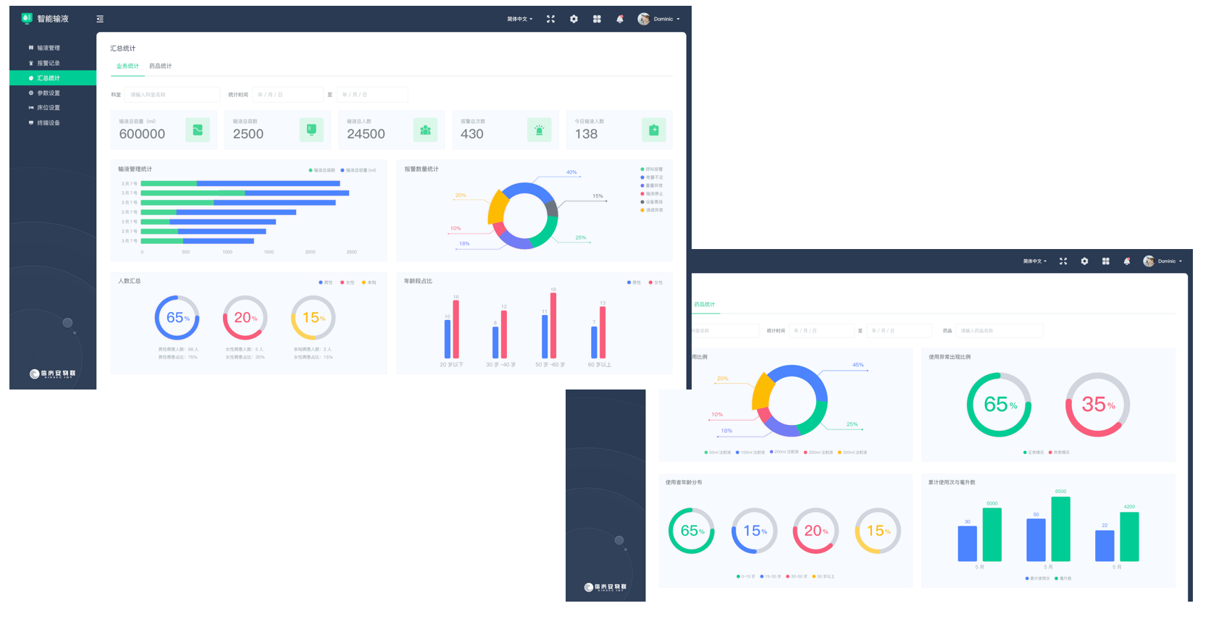Viewport: 1224px width, 619px height.
Task: Open 简体中文 language dropdown in 药品统计 window
Action: [x=1035, y=261]
